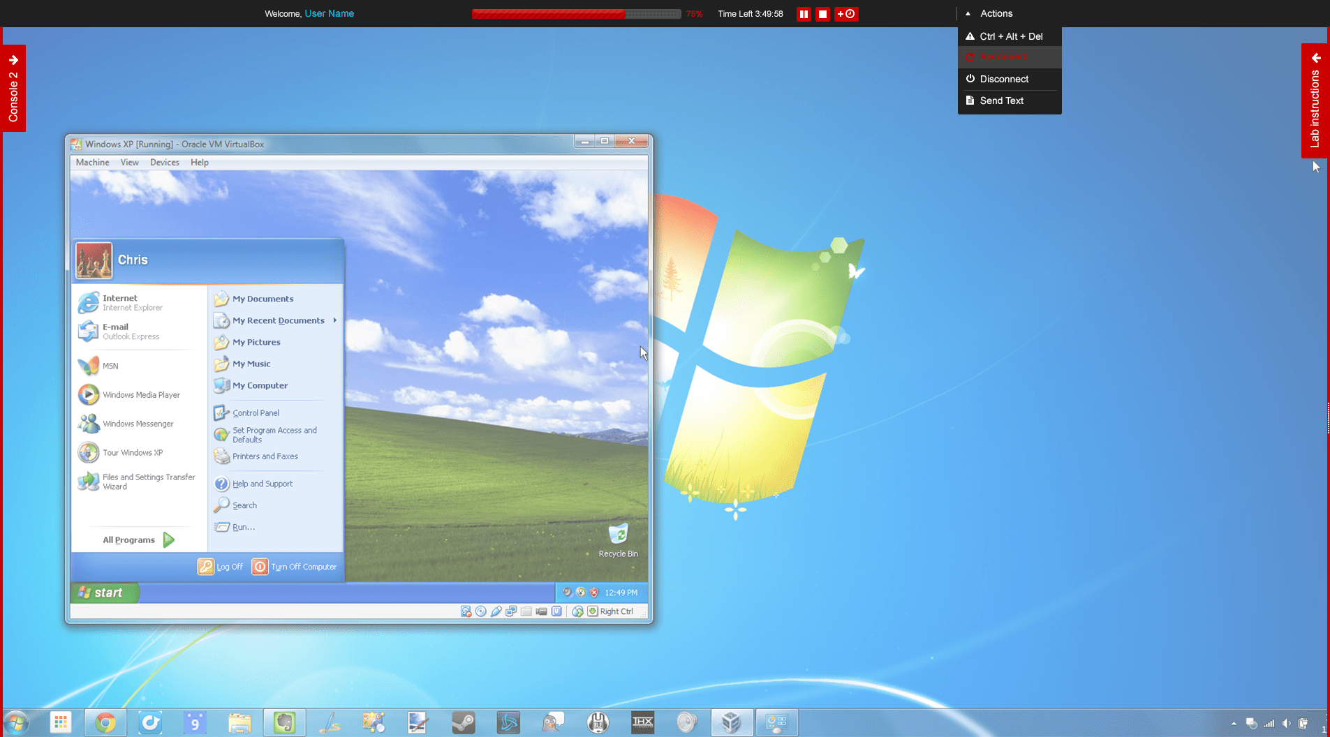
Task: Click VirtualBox shared folders indicator
Action: (526, 611)
